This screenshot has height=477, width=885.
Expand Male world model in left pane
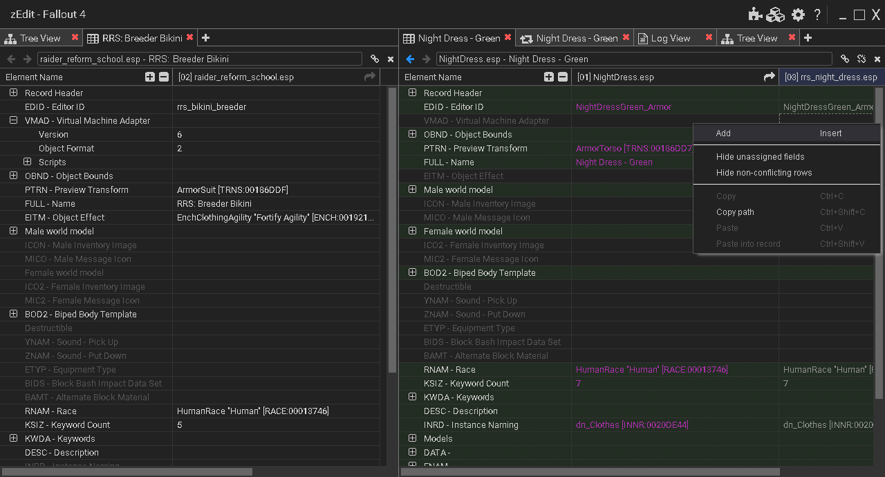tap(13, 231)
